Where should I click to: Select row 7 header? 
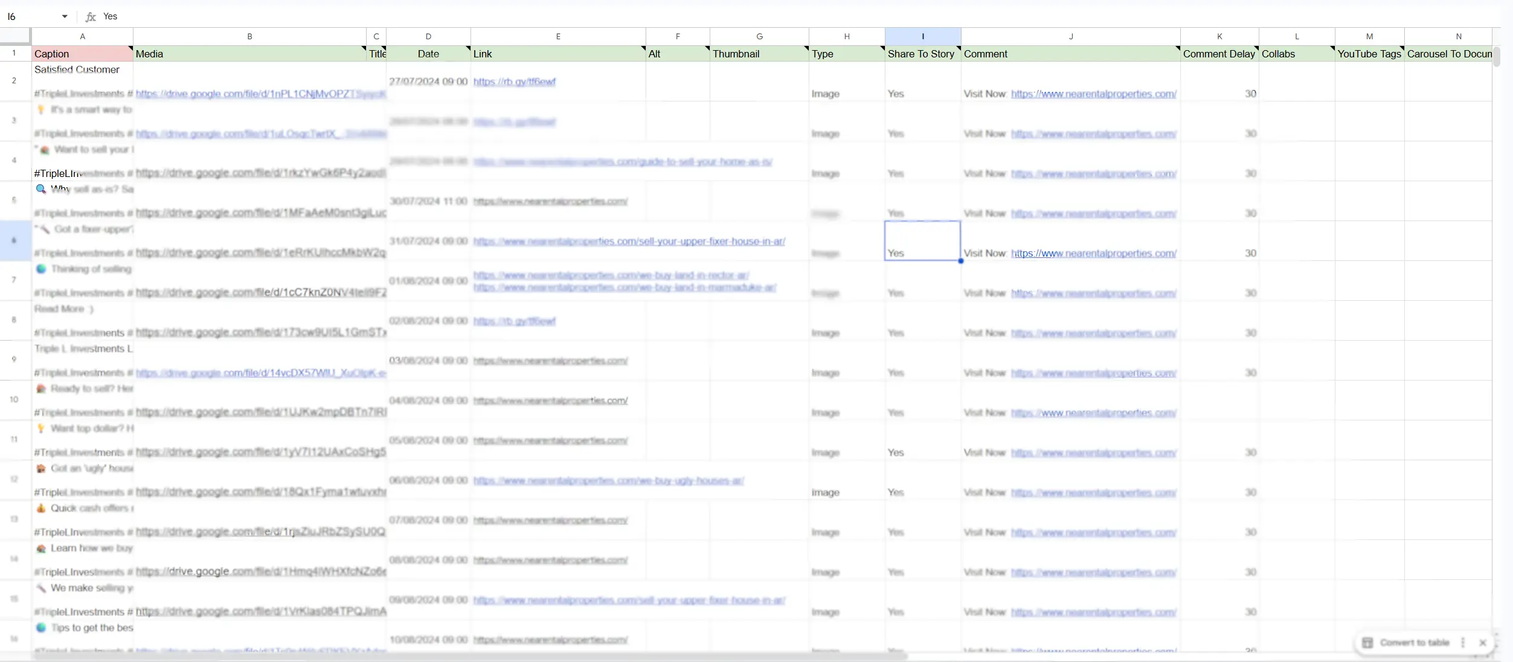click(x=14, y=280)
